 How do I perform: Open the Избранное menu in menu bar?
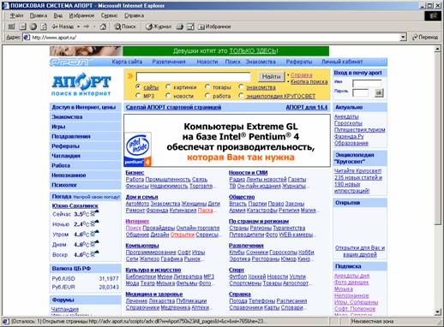point(81,15)
